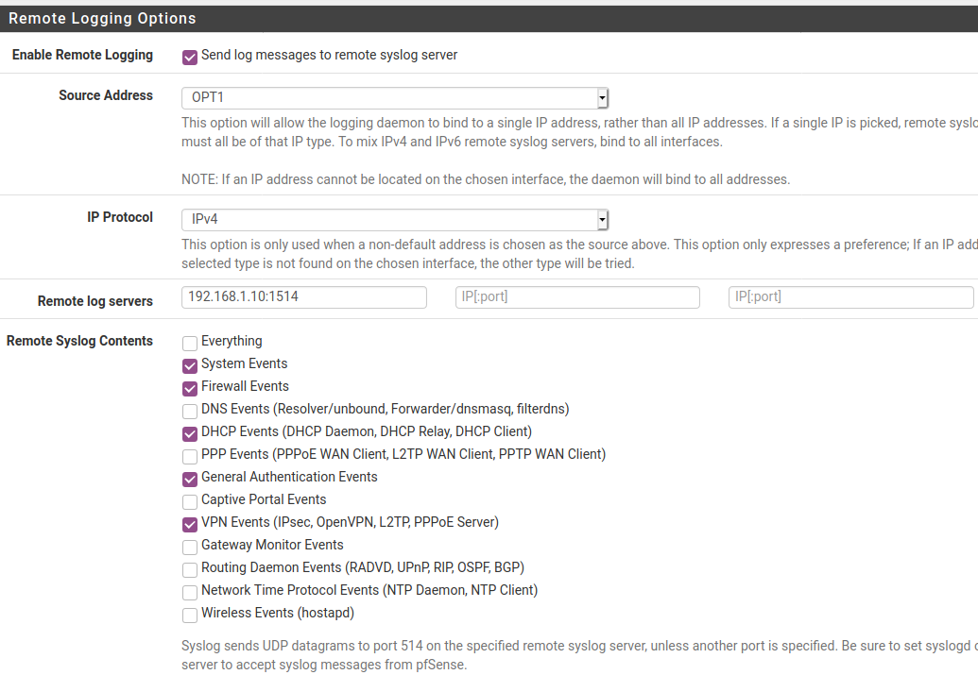Select the second IP:port field

point(576,296)
